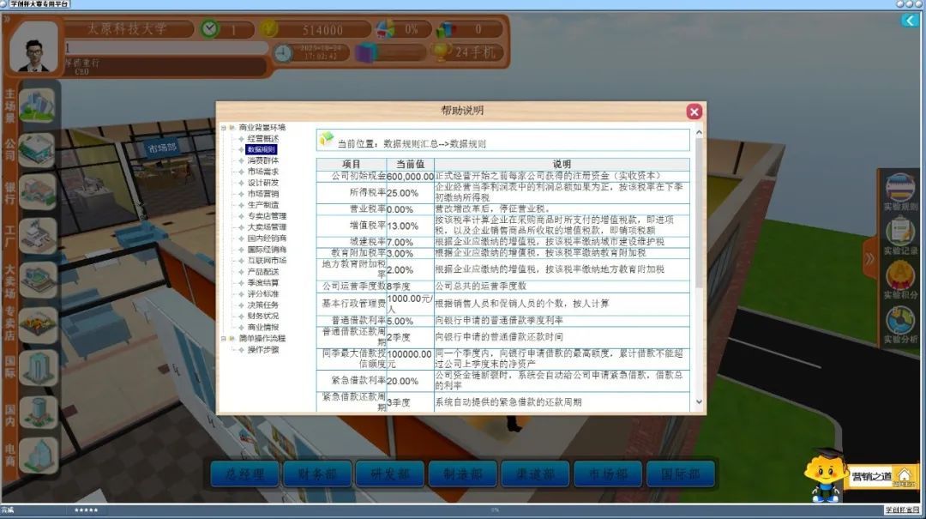Select 经营概述 in the help tree
The image size is (926, 519).
click(262, 139)
